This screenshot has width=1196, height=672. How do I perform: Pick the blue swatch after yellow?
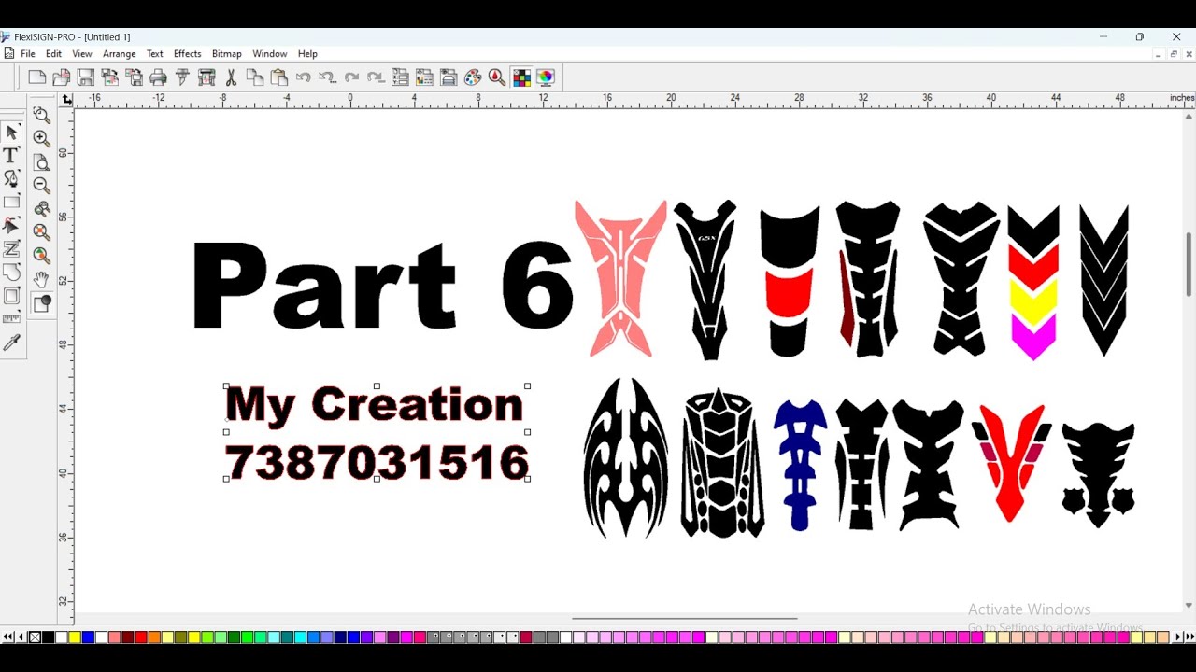click(x=88, y=637)
